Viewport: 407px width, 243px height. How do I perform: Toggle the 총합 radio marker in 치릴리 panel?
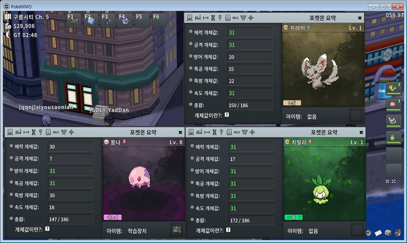pos(192,219)
